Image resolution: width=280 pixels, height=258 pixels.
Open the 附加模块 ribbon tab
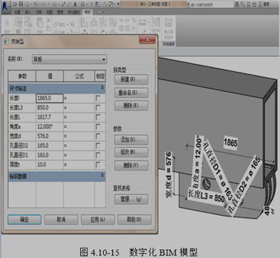point(73,12)
